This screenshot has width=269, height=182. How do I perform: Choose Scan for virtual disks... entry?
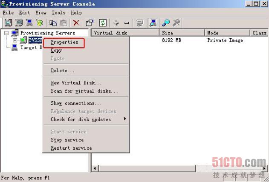pos(86,91)
